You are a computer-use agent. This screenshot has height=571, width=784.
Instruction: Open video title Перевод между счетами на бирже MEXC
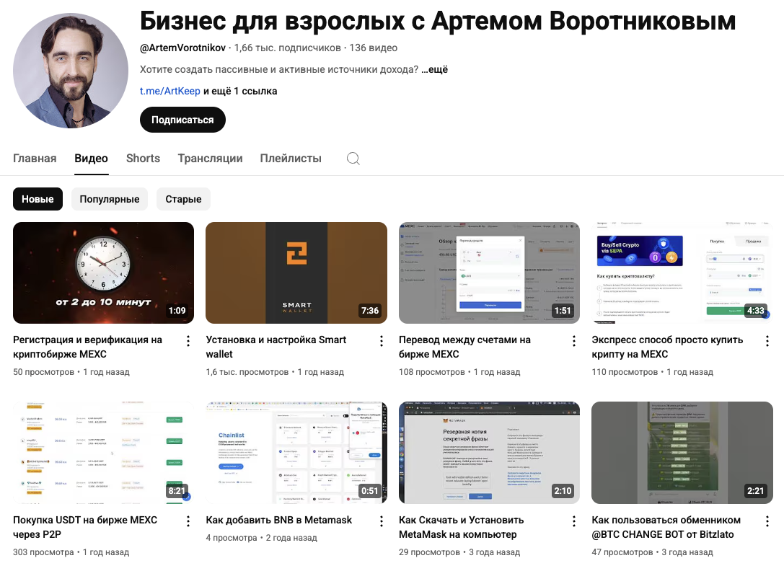pyautogui.click(x=464, y=347)
